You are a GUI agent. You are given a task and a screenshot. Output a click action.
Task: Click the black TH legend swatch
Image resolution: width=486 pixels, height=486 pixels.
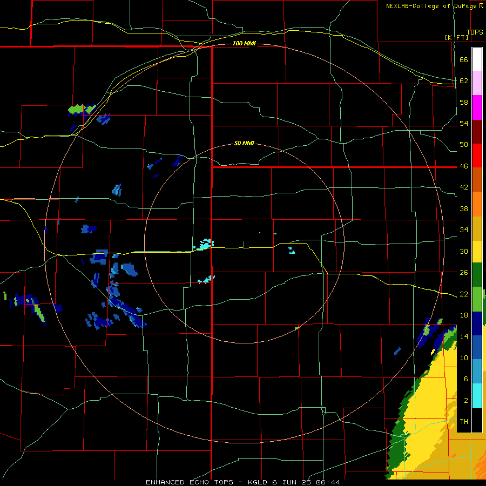tap(477, 420)
